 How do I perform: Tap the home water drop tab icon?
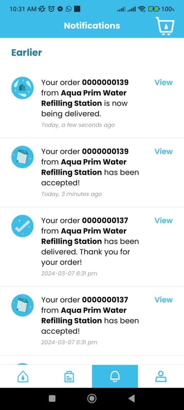(23, 377)
